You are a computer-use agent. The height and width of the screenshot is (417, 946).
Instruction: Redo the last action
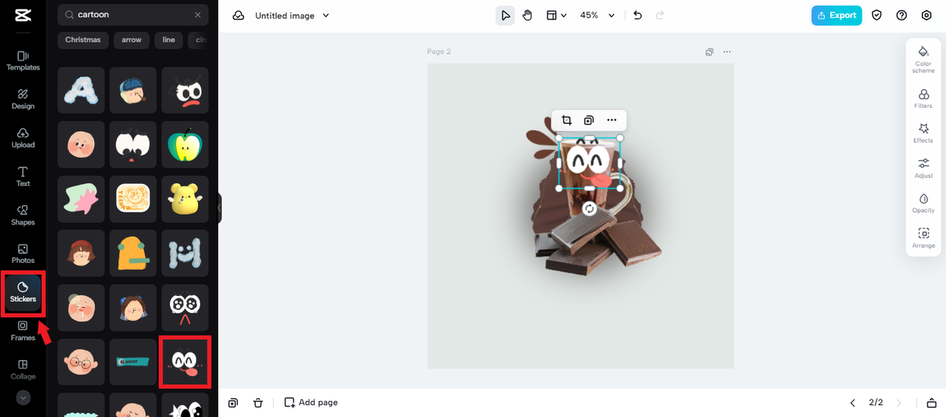tap(659, 15)
